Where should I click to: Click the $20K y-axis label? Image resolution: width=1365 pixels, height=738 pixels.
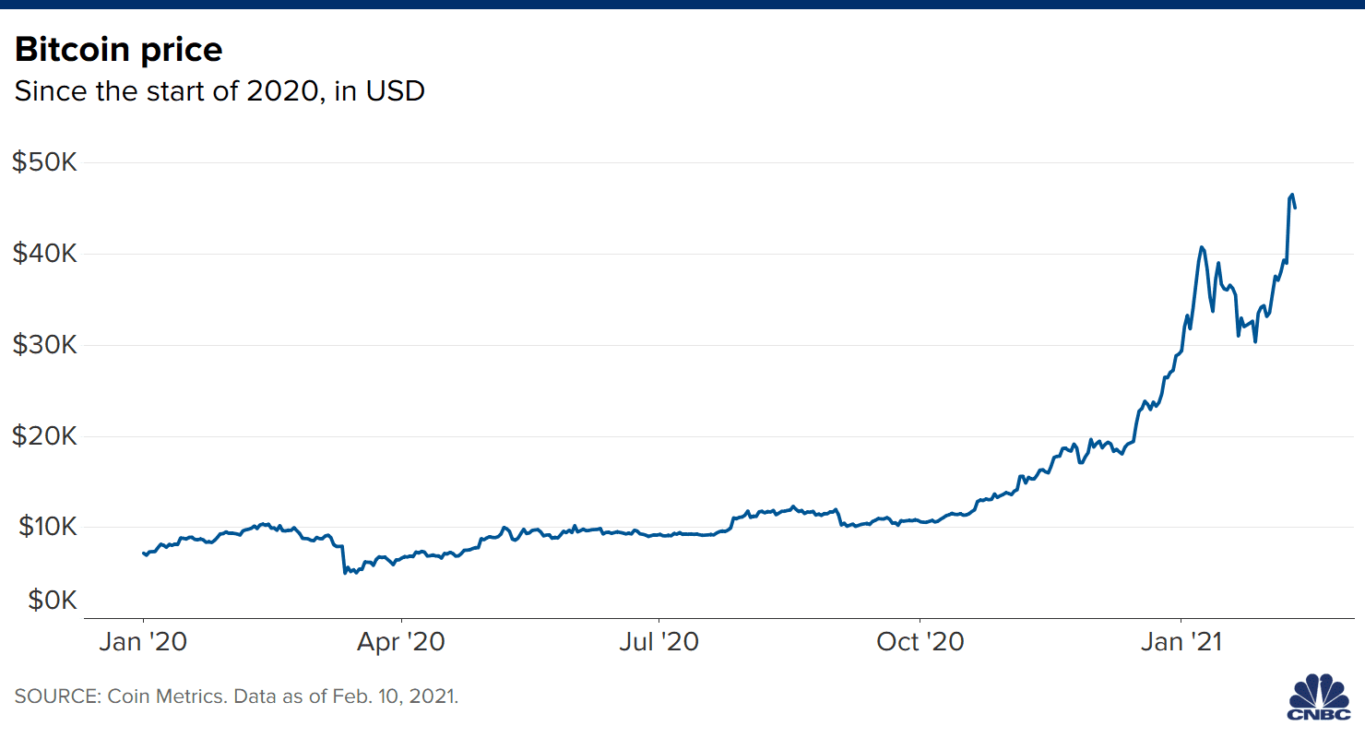click(43, 436)
